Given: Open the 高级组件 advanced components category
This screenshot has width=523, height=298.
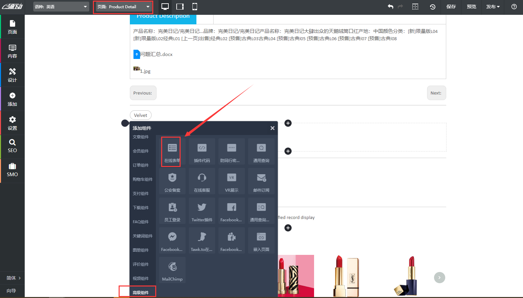Looking at the screenshot, I should (141, 292).
